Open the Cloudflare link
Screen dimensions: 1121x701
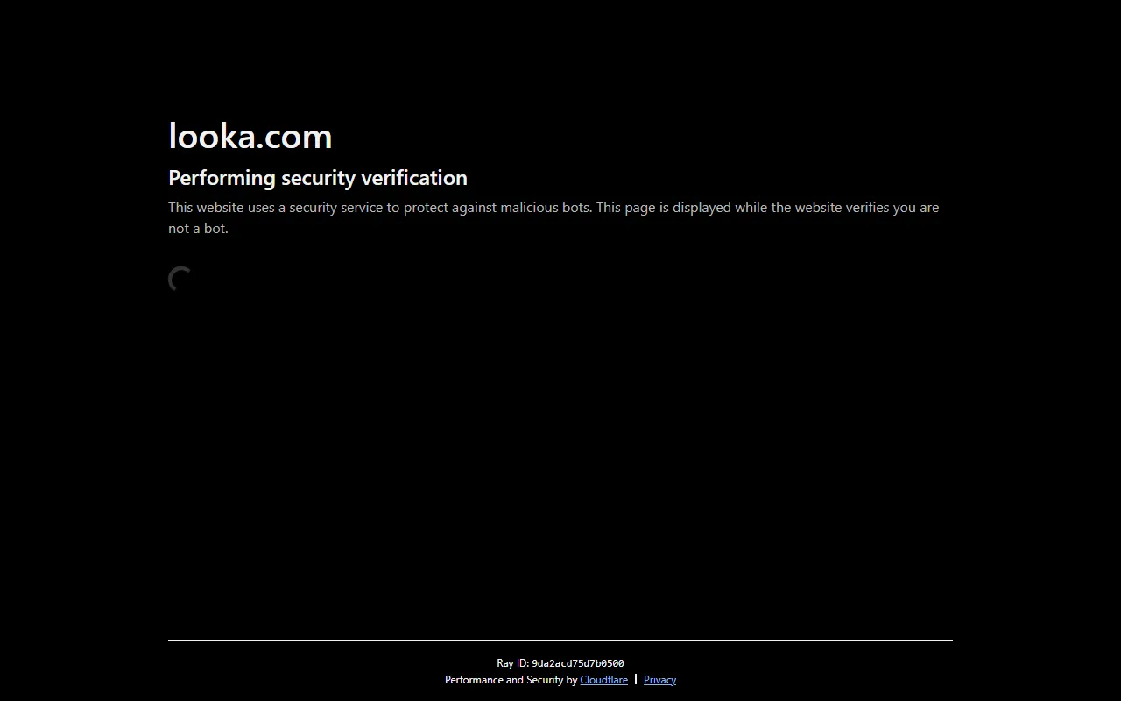coord(603,680)
